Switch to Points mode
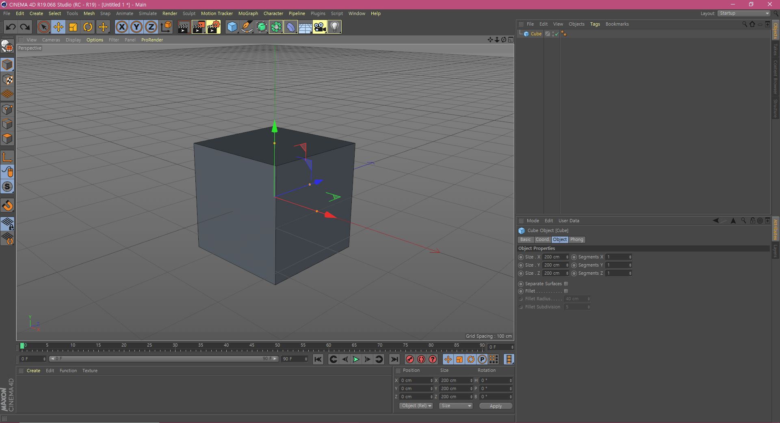The image size is (780, 423). 7,109
